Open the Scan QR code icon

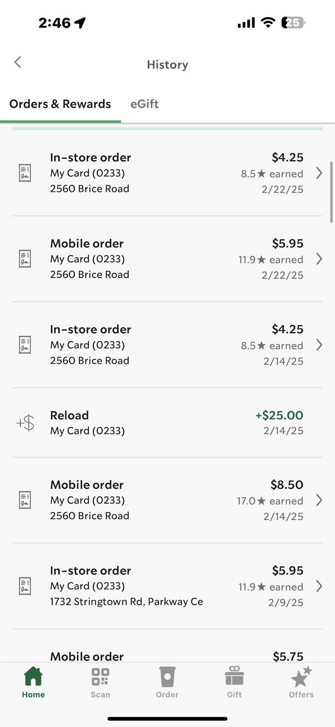click(100, 677)
